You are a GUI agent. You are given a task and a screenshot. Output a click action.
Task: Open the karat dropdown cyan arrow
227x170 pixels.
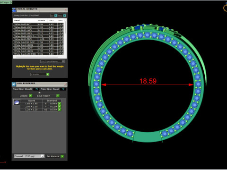pos(56,16)
